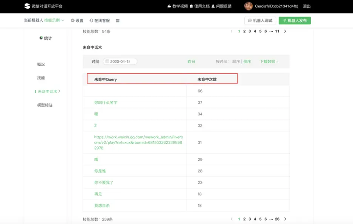353x224 pixels.
Task: Sort by 倒序 descending order
Action: pos(247,61)
